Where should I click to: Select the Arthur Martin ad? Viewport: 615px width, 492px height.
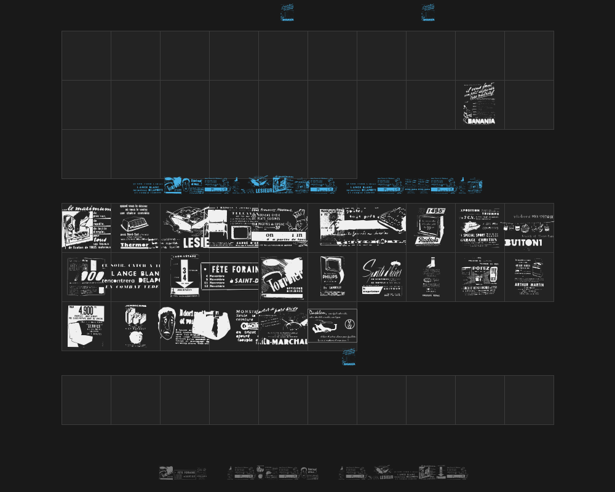point(529,277)
